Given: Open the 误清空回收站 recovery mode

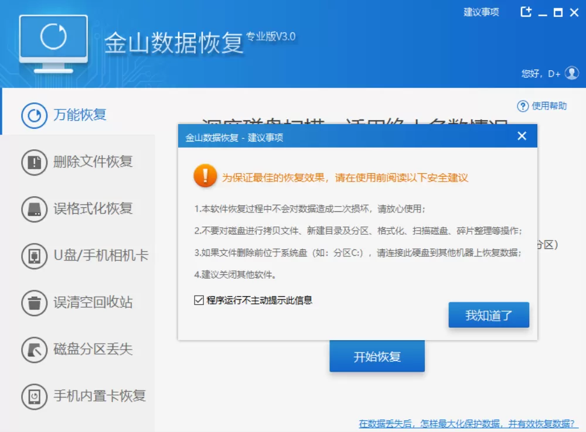Looking at the screenshot, I should 93,303.
